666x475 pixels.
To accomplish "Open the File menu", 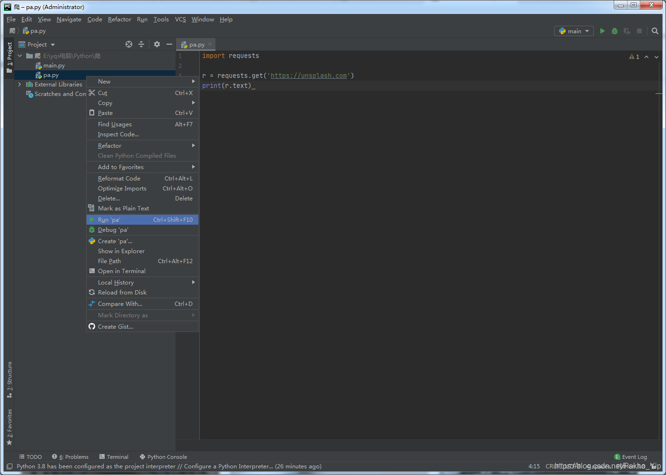I will coord(11,19).
